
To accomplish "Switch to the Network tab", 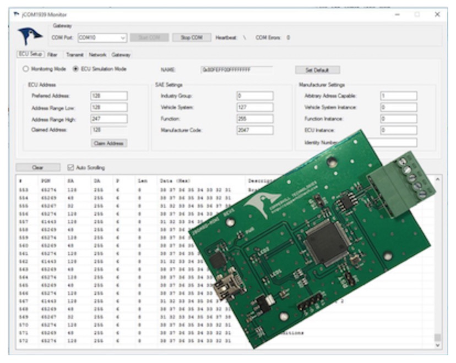I will 98,55.
